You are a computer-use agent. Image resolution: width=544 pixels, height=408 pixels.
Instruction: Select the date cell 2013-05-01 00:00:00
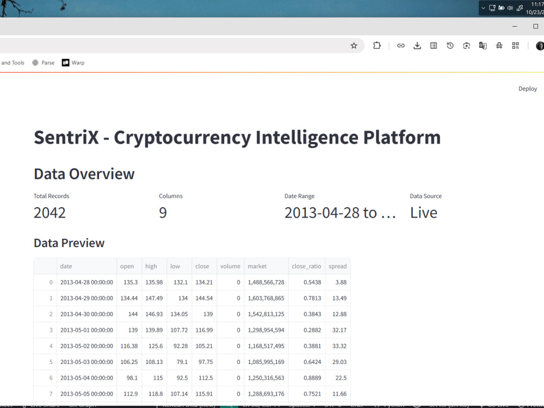pos(86,330)
